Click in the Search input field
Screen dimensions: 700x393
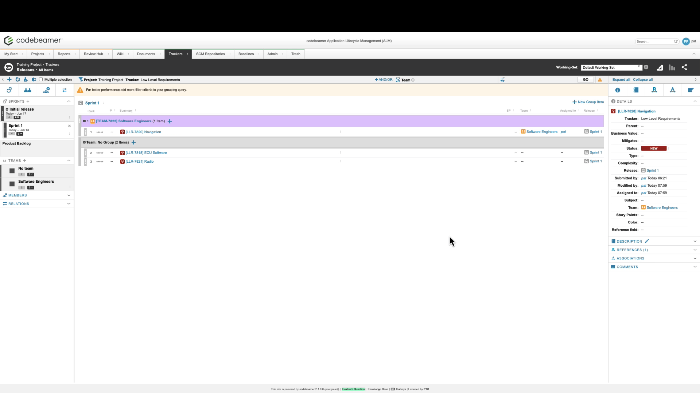(x=654, y=41)
